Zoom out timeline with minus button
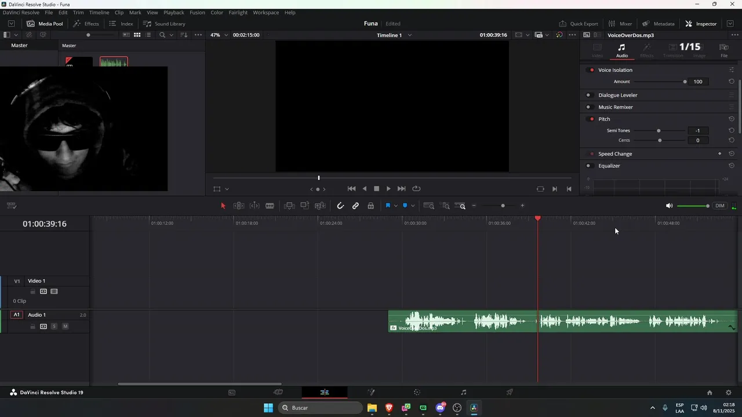 tap(474, 206)
